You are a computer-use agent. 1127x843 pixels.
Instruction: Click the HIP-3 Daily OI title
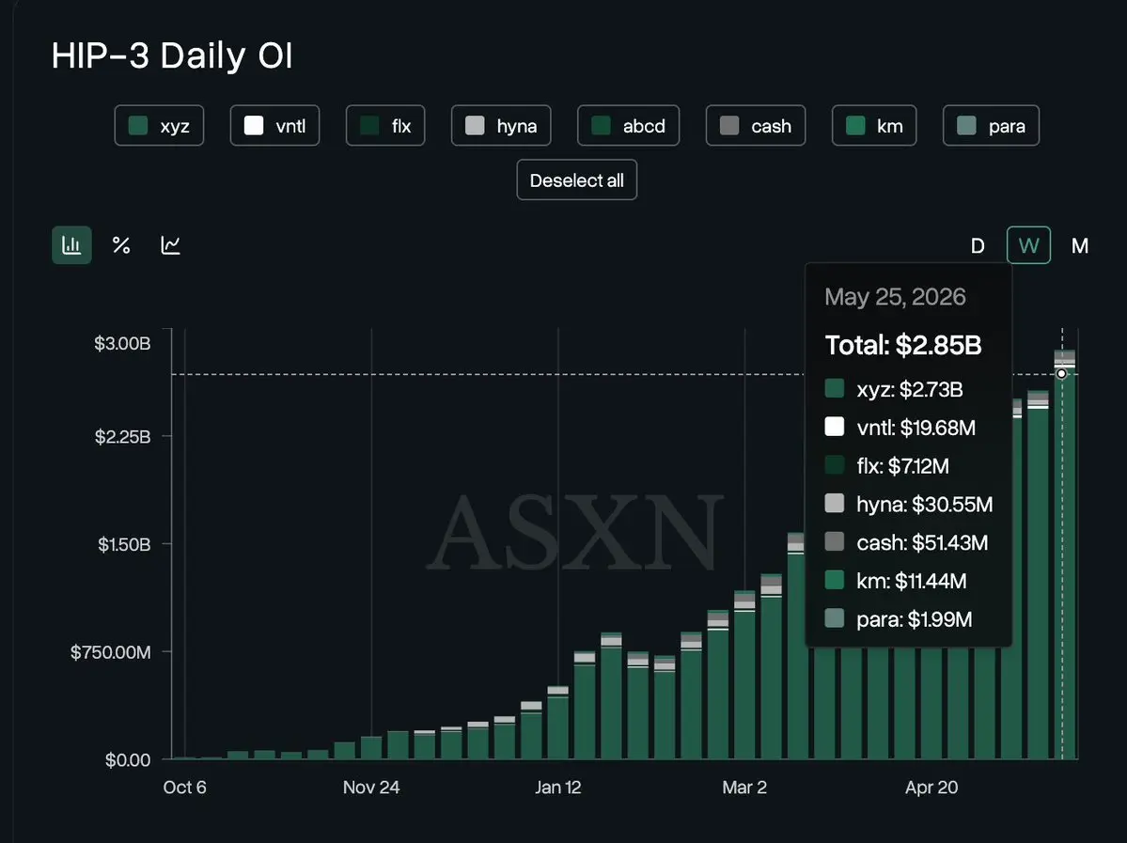pos(172,55)
